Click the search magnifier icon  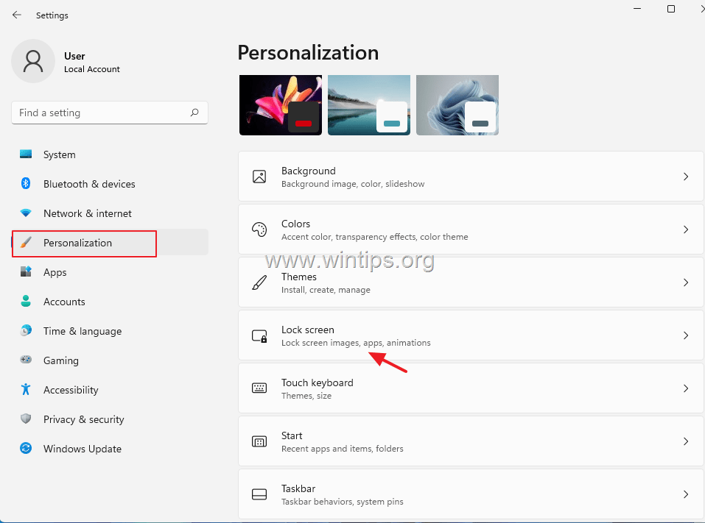(194, 113)
